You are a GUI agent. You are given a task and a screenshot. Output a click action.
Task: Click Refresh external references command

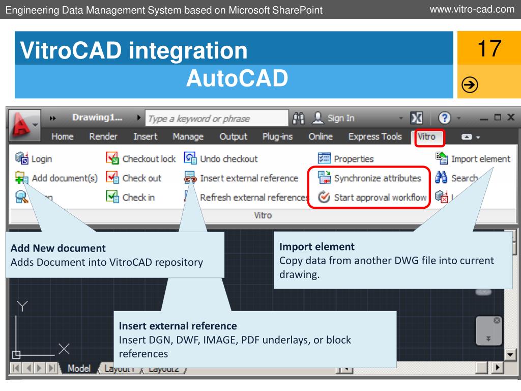[254, 198]
